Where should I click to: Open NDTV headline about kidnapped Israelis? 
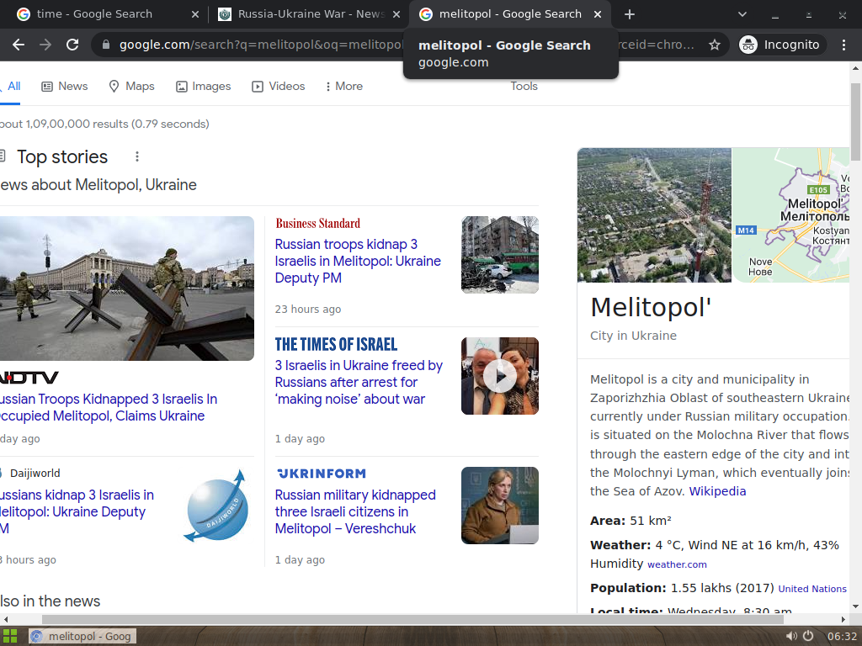pos(109,408)
